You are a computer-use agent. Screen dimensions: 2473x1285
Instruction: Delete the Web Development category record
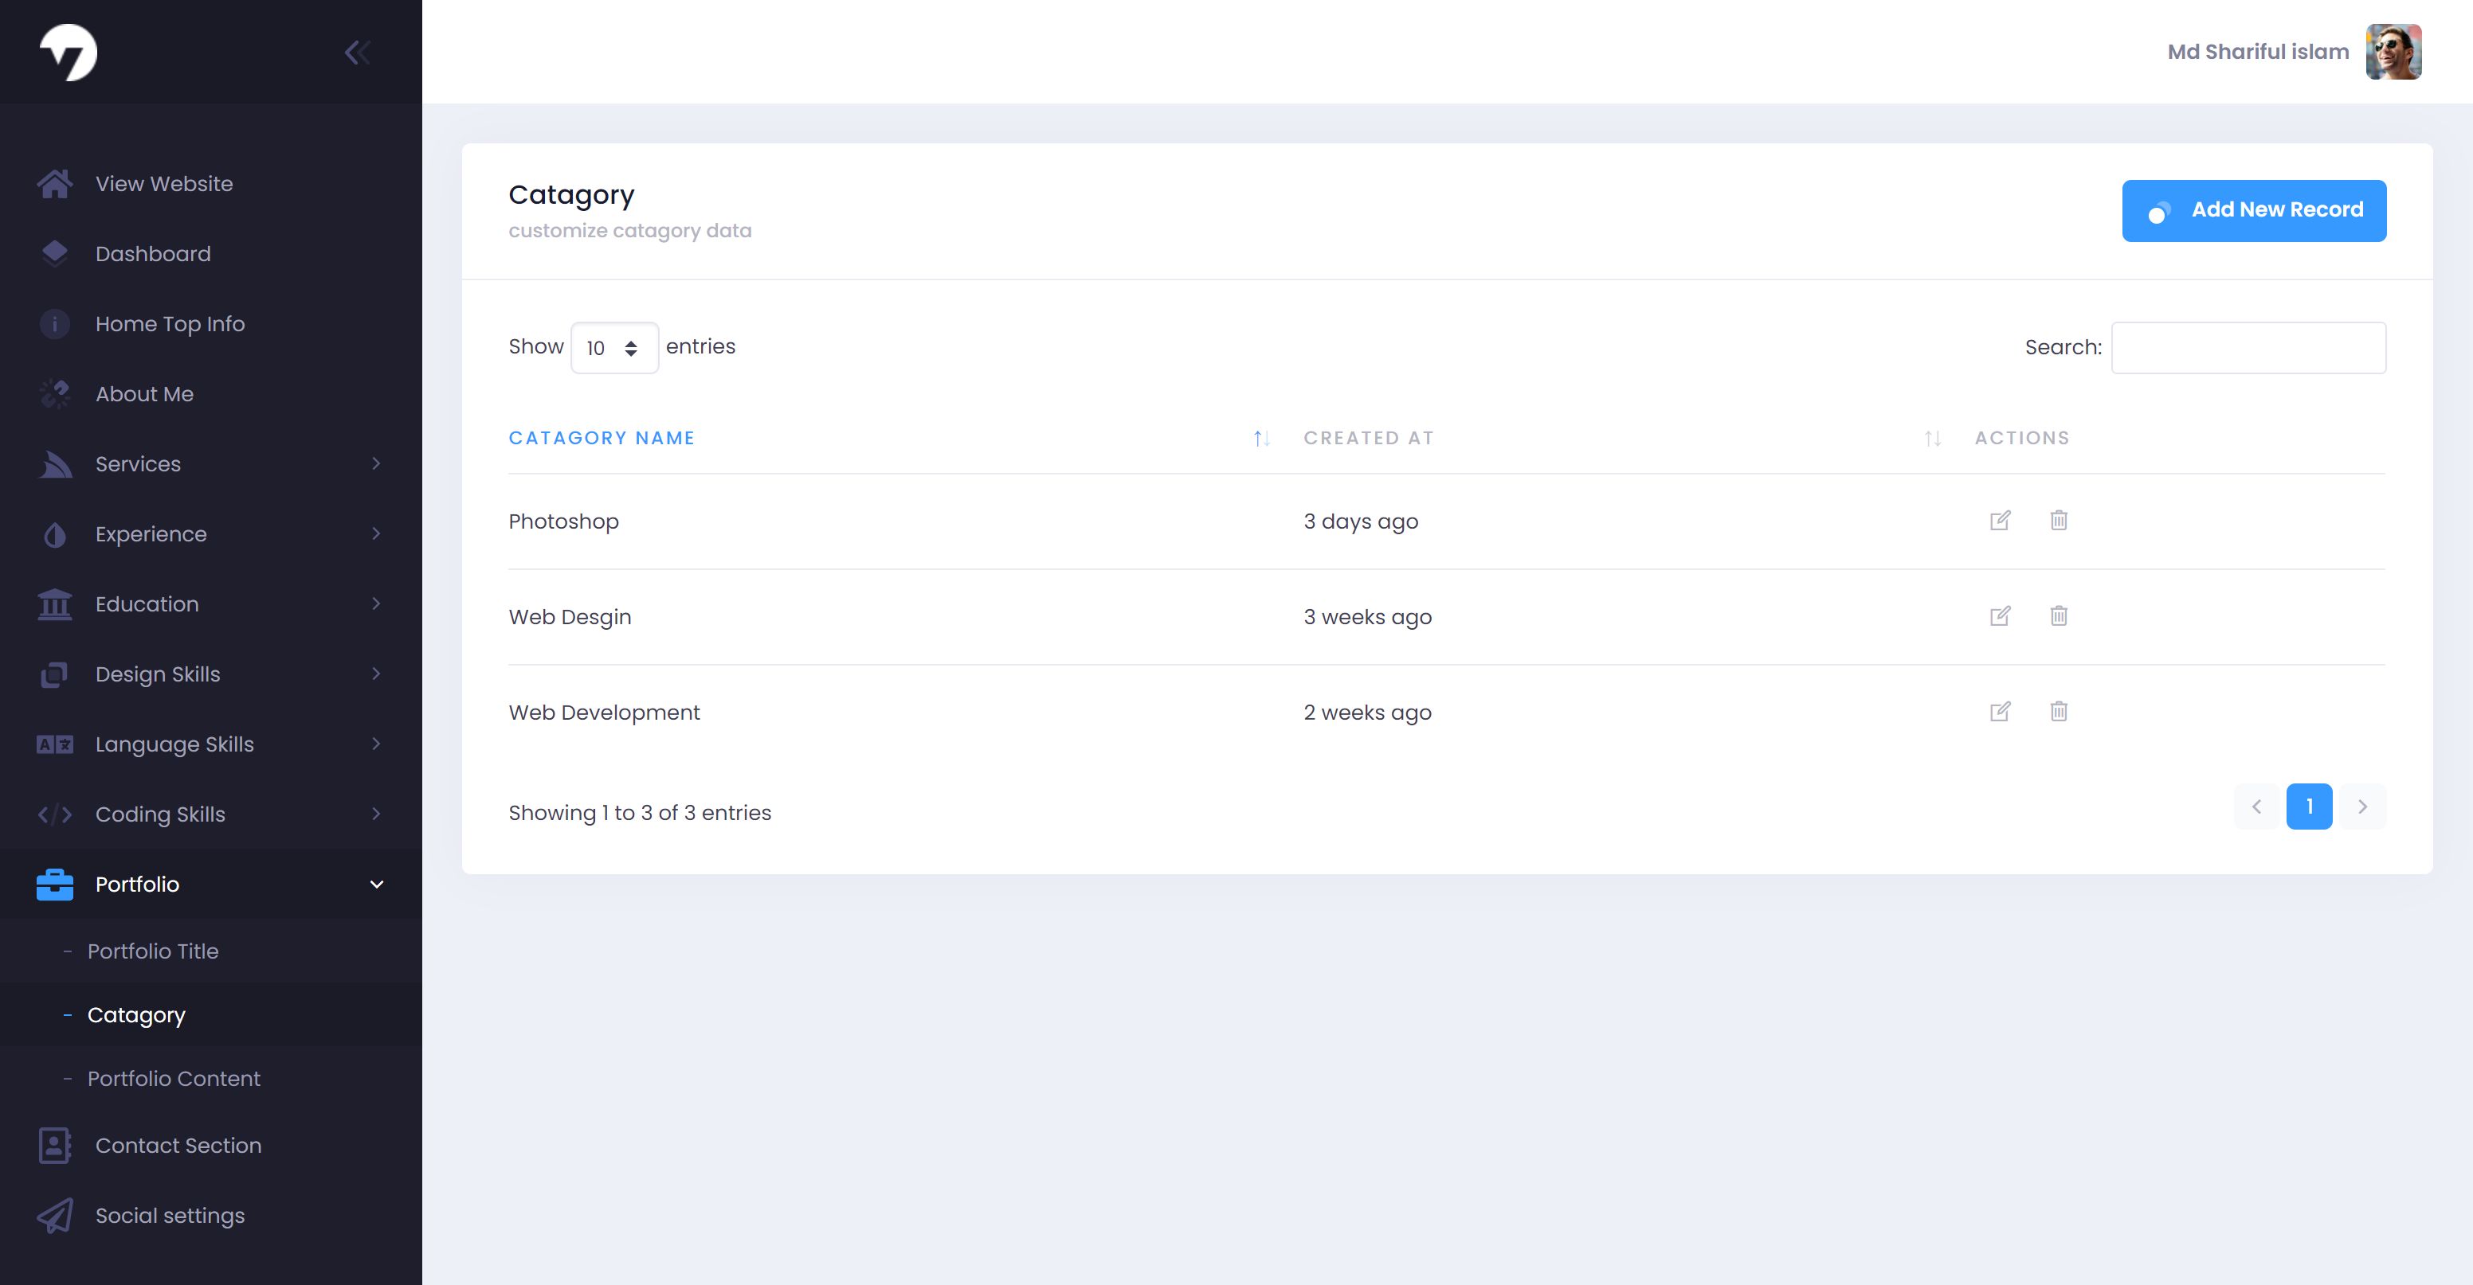2058,711
